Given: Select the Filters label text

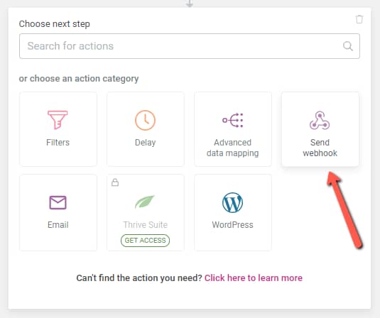Looking at the screenshot, I should 58,143.
